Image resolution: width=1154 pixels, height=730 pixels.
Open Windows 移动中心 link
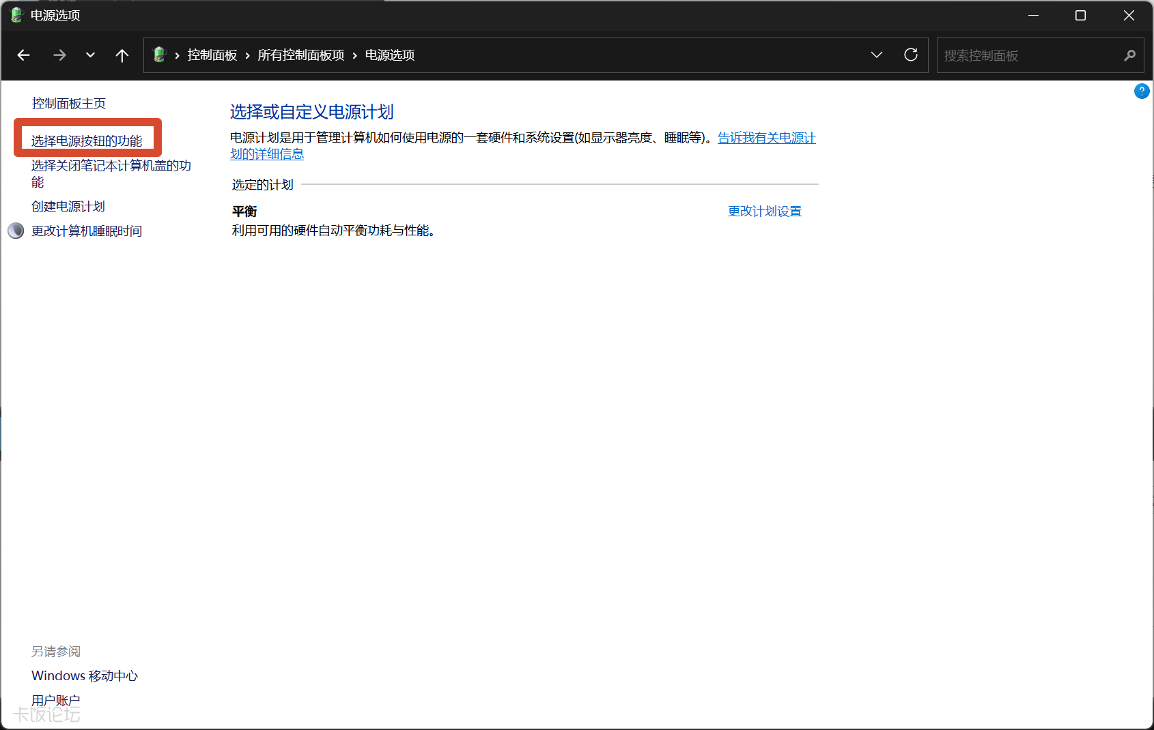pos(85,675)
